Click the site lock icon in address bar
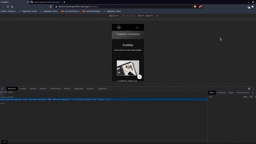Image resolution: width=256 pixels, height=144 pixels. point(56,7)
